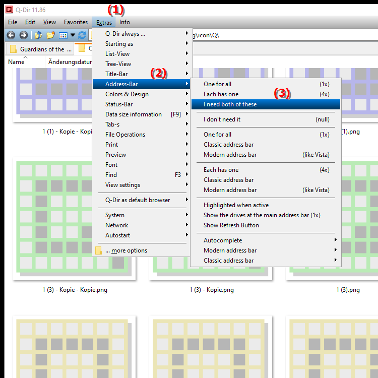Expand the Q-Dir always submenu
The image size is (378, 378).
142,34
